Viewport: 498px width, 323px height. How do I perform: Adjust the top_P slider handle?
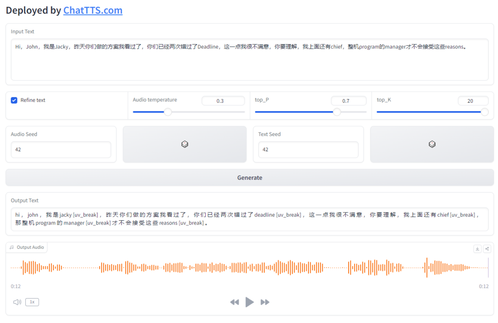(x=337, y=112)
